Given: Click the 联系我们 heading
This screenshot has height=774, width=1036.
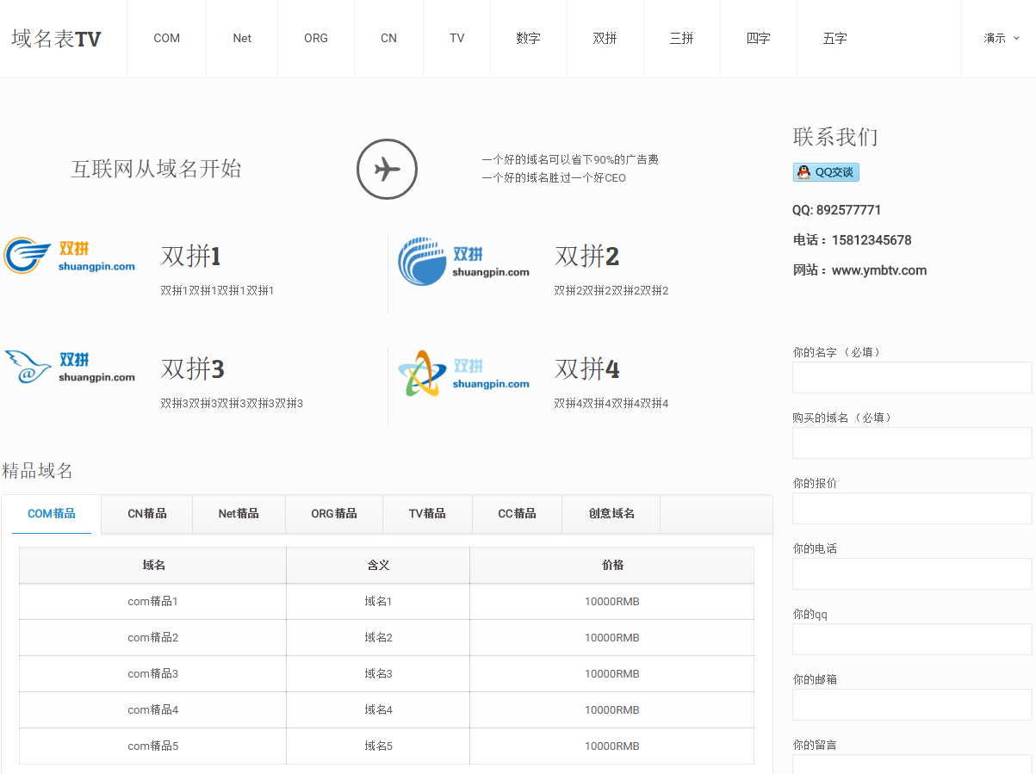Looking at the screenshot, I should [835, 137].
